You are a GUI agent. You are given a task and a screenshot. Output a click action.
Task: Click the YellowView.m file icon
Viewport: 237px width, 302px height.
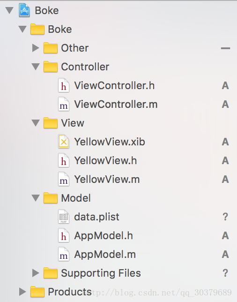(64, 179)
